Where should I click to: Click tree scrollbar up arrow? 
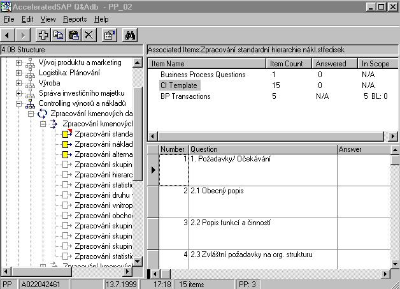point(137,63)
